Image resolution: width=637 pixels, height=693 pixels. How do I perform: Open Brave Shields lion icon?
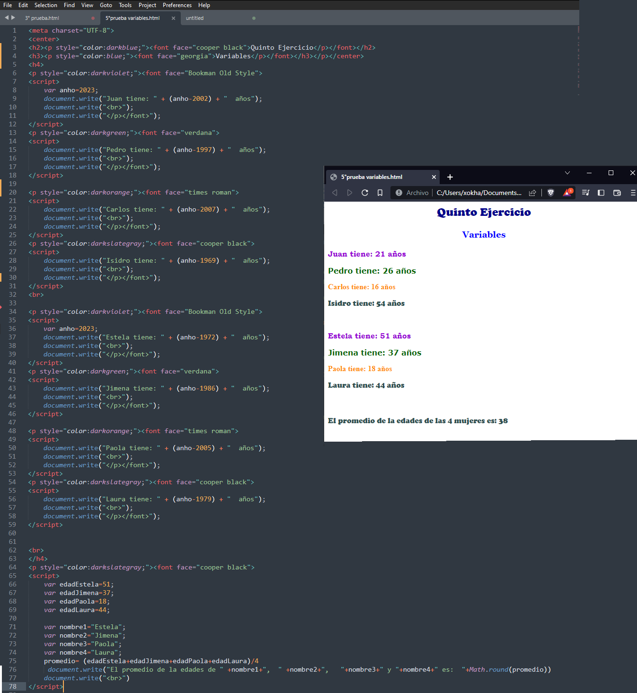[x=550, y=193]
